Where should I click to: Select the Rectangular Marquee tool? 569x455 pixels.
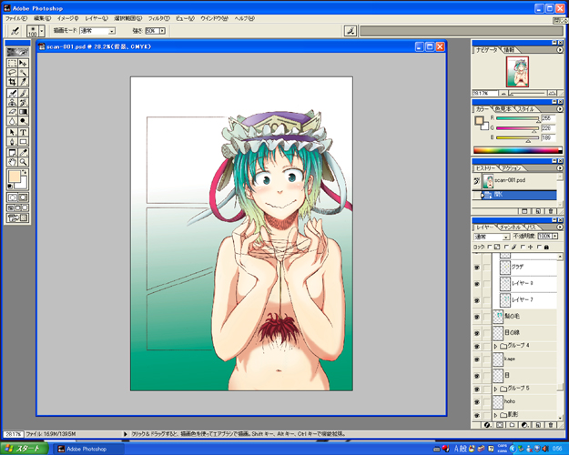[x=13, y=63]
